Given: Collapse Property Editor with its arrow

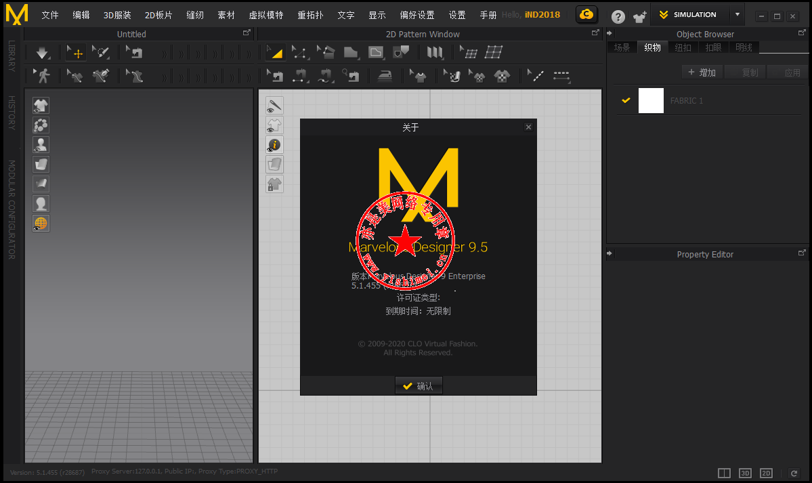Looking at the screenshot, I should pos(610,253).
